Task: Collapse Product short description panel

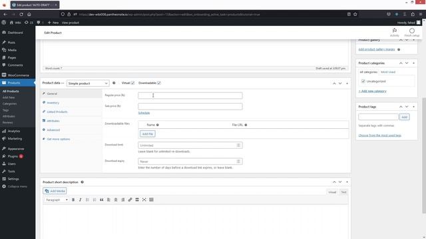Action: click(347, 182)
